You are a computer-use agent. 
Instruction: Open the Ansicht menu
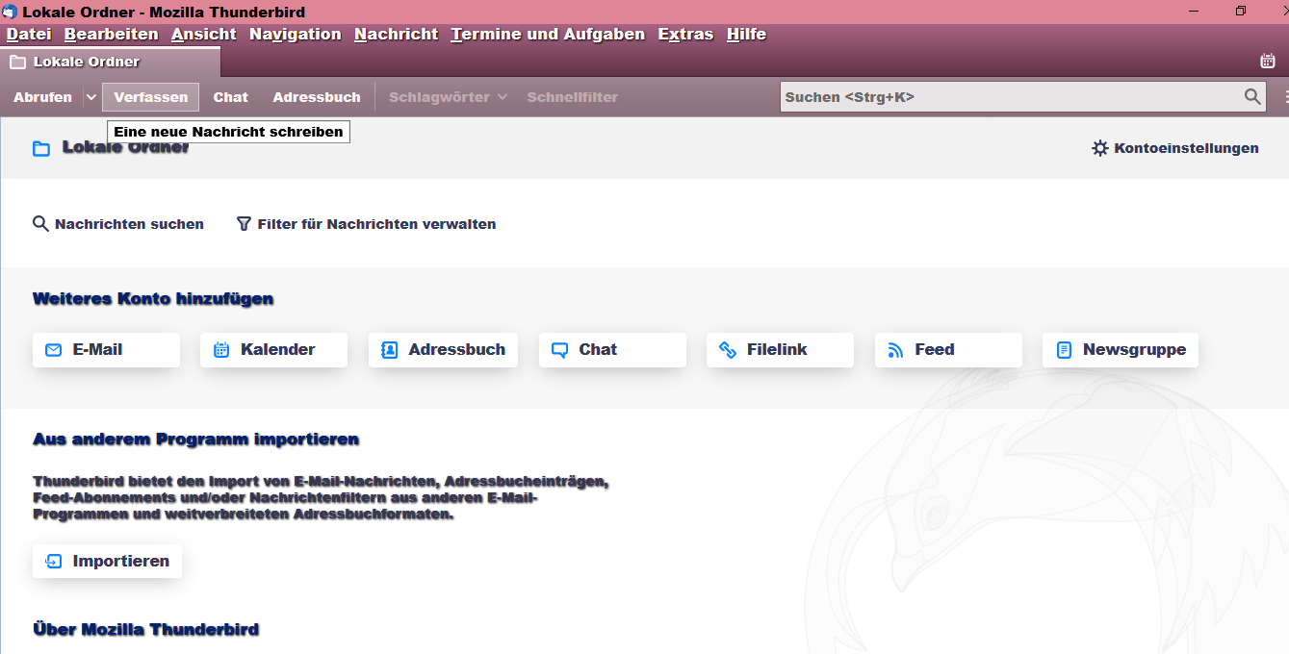204,35
